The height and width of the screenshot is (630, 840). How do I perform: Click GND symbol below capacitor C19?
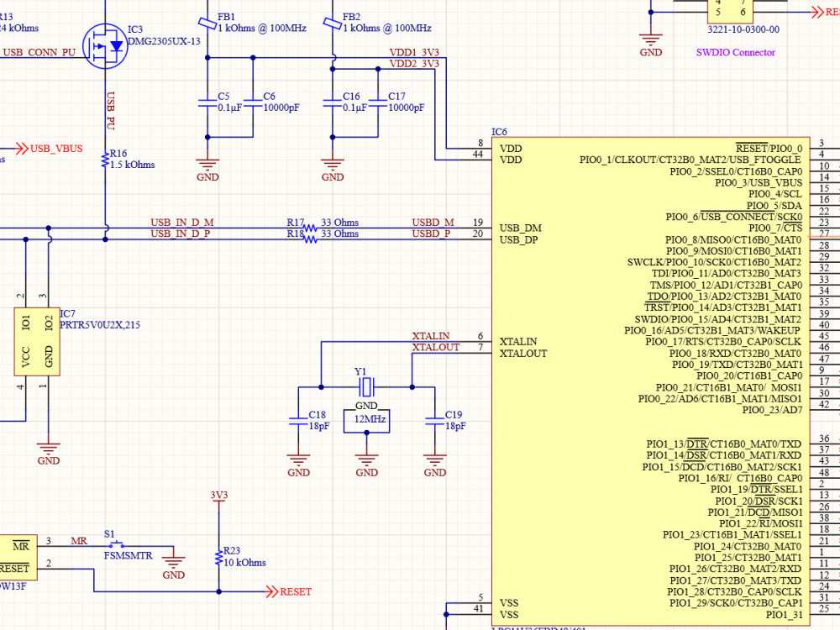tap(435, 465)
